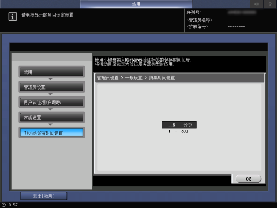Viewport: 277px width, 208px height.
Task: Click the Kerberos instruction text
Action: pos(143,62)
